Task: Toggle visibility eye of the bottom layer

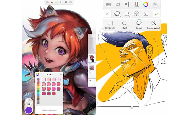Action: click(x=89, y=80)
